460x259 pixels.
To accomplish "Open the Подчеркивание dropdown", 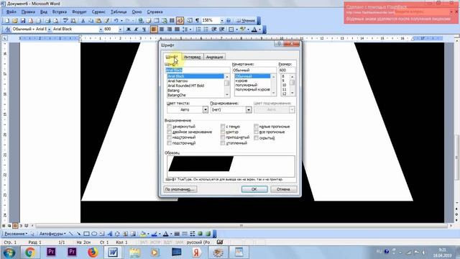I will tap(249, 109).
